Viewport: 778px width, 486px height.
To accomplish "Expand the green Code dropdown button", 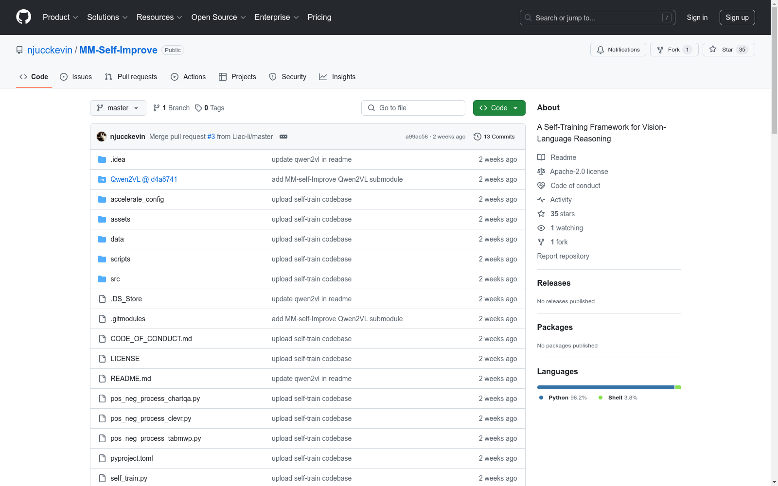I will click(x=499, y=108).
